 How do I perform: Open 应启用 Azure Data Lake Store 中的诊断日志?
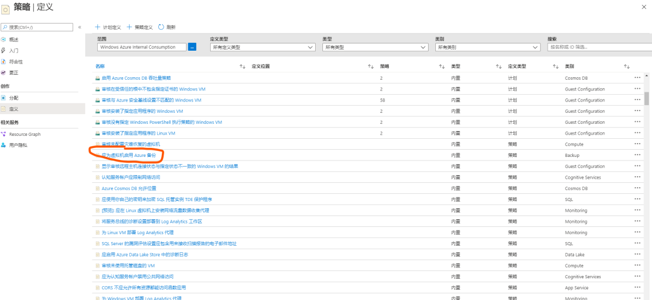pyautogui.click(x=145, y=254)
